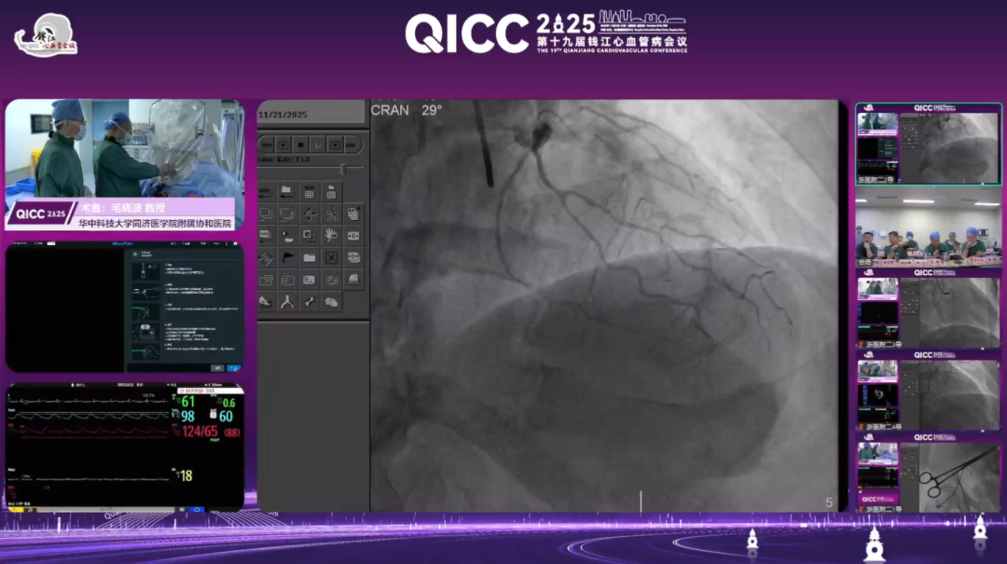Select the Y-shaped vessel bifurcation tool
This screenshot has height=564, width=1007.
click(287, 301)
